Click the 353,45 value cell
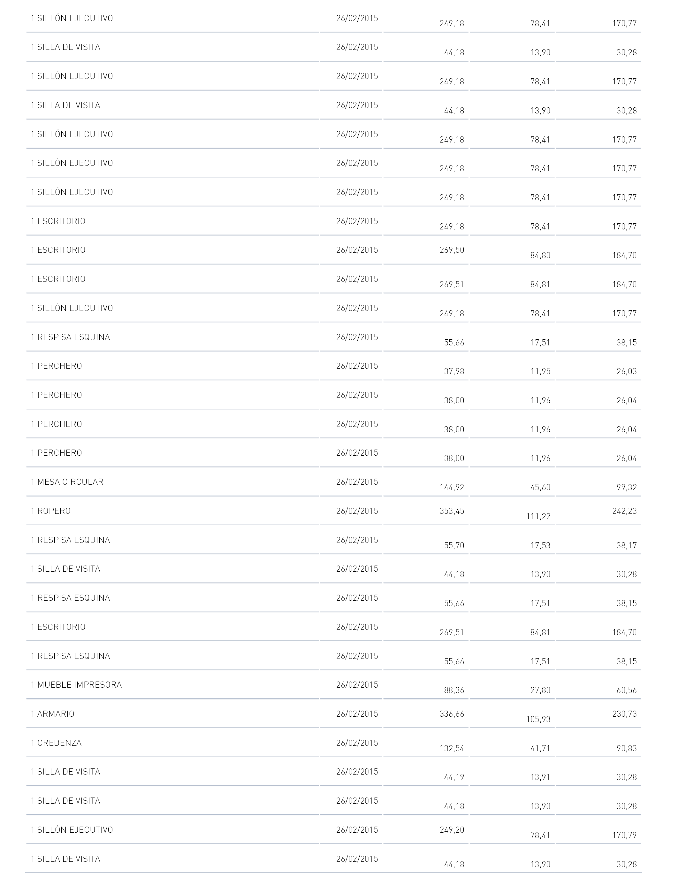The height and width of the screenshot is (887, 679). (x=452, y=511)
